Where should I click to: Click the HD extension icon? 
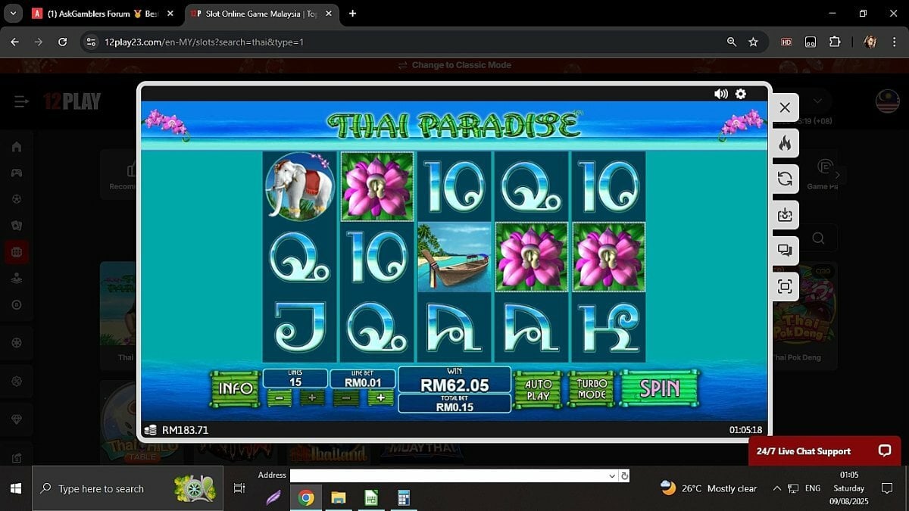(x=786, y=42)
